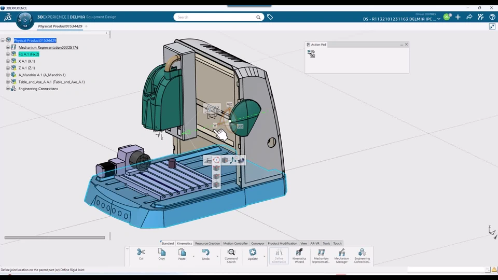Switch to the Motion Controller tab
This screenshot has width=498, height=280.
click(236, 243)
